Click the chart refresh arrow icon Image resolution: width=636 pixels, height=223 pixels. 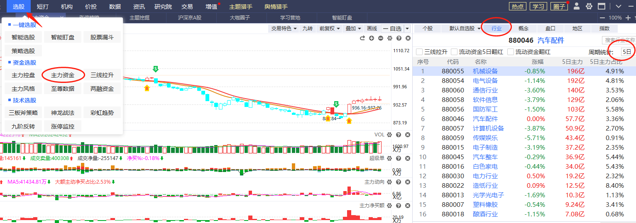pos(362,39)
